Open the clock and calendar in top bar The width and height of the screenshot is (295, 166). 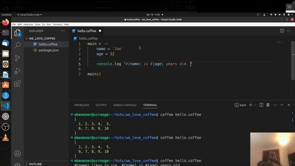pos(153,15)
